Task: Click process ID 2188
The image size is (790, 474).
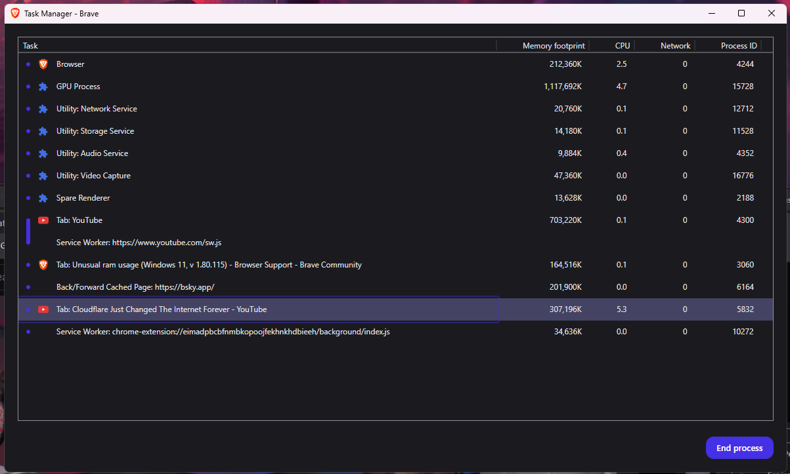Action: [745, 198]
